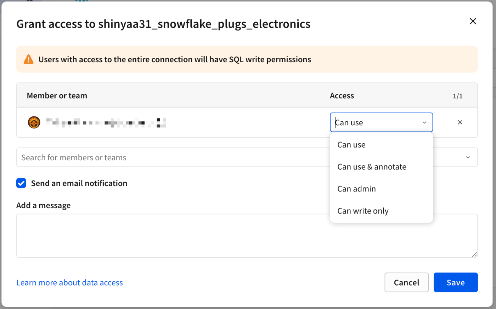The image size is (496, 309).
Task: Expand the member search dropdown arrow
Action: [x=468, y=158]
